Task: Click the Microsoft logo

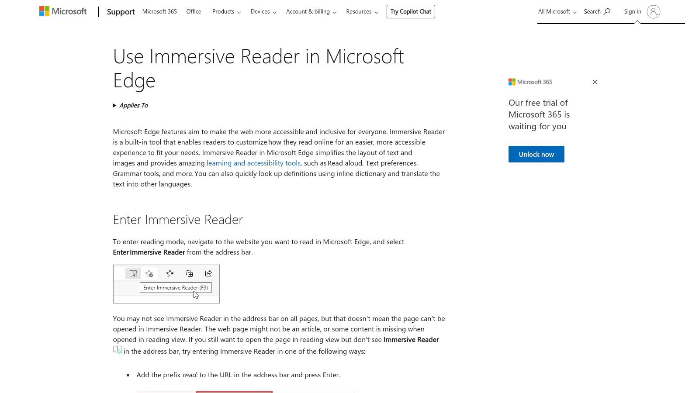Action: [62, 11]
